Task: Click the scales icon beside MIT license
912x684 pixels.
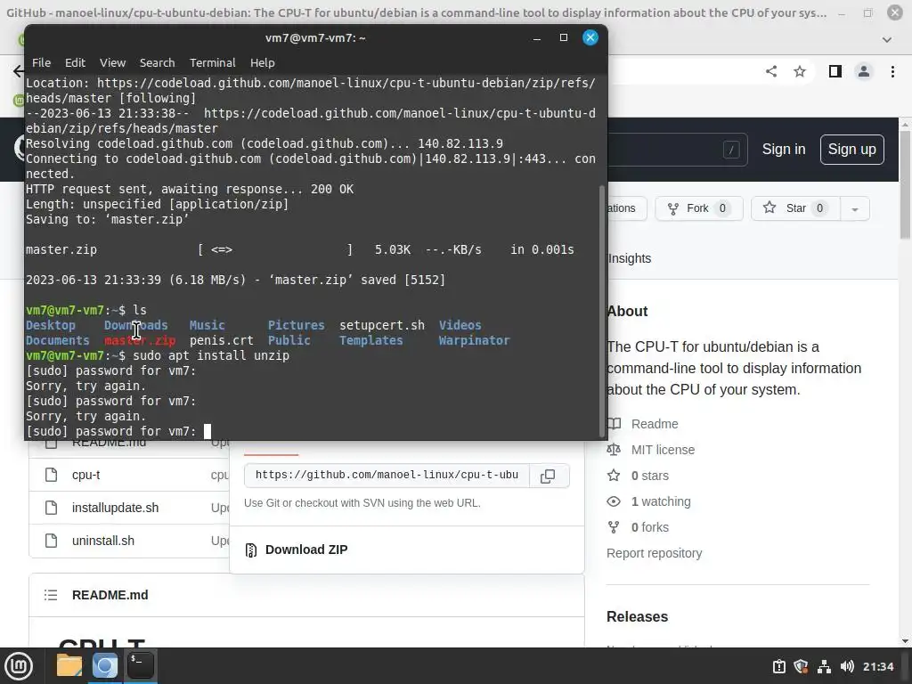Action: click(x=614, y=450)
